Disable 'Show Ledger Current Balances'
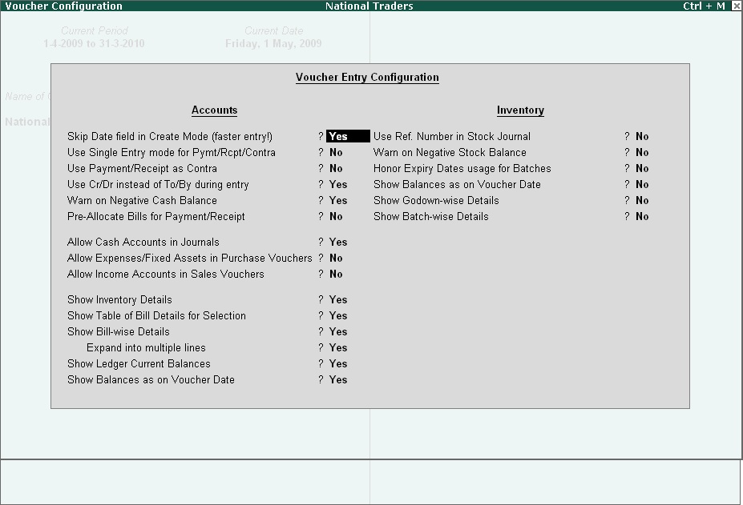The width and height of the screenshot is (743, 505). 337,363
